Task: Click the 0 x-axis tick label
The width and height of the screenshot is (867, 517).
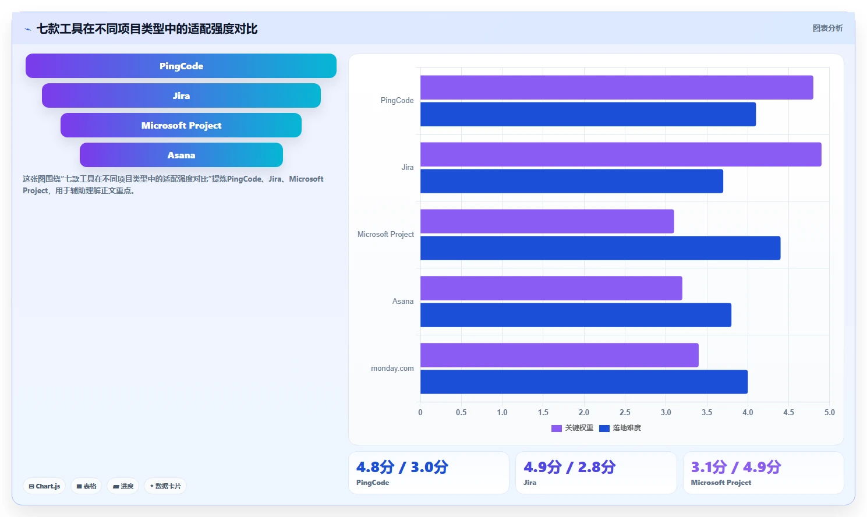Action: [420, 412]
